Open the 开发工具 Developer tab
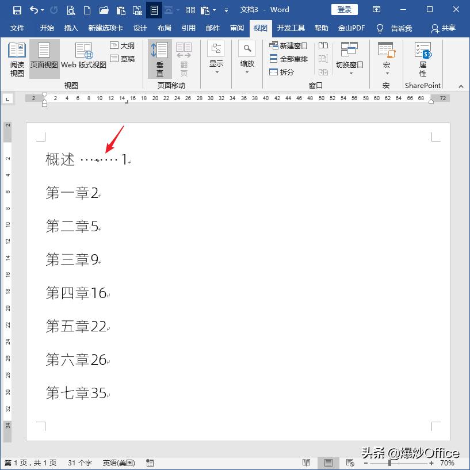 [x=290, y=28]
